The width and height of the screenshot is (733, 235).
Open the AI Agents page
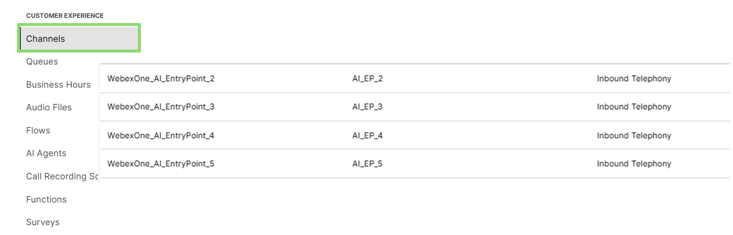(x=46, y=153)
